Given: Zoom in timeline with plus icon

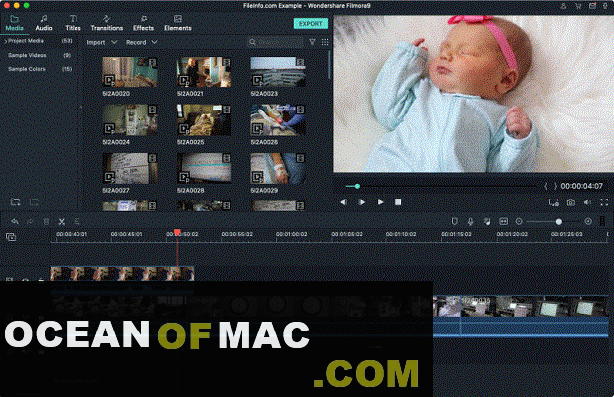Looking at the screenshot, I should pyautogui.click(x=588, y=221).
